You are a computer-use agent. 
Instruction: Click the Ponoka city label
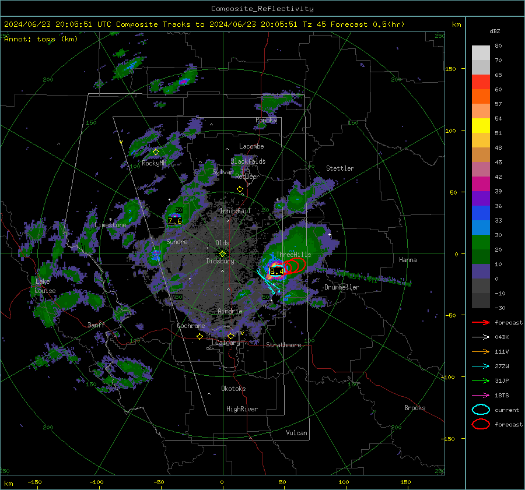click(266, 120)
